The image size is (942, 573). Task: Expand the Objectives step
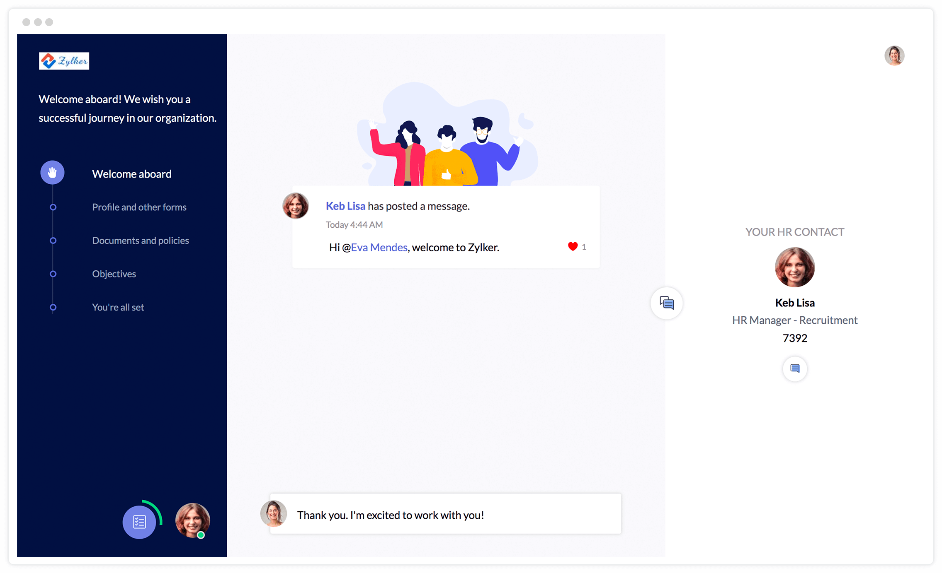coord(113,273)
